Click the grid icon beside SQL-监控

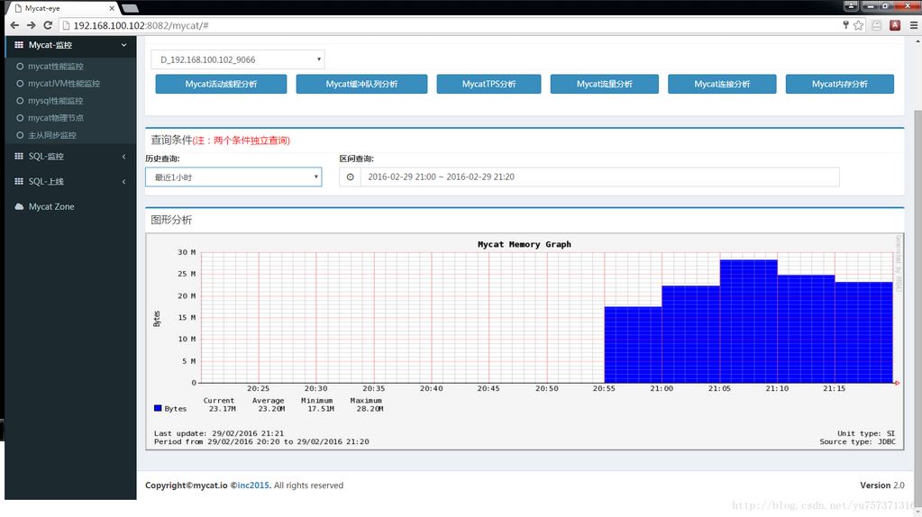[x=19, y=157]
